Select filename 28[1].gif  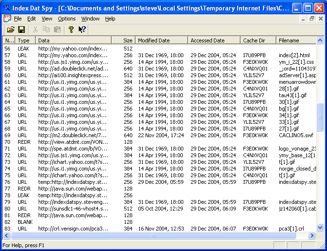click(x=289, y=89)
